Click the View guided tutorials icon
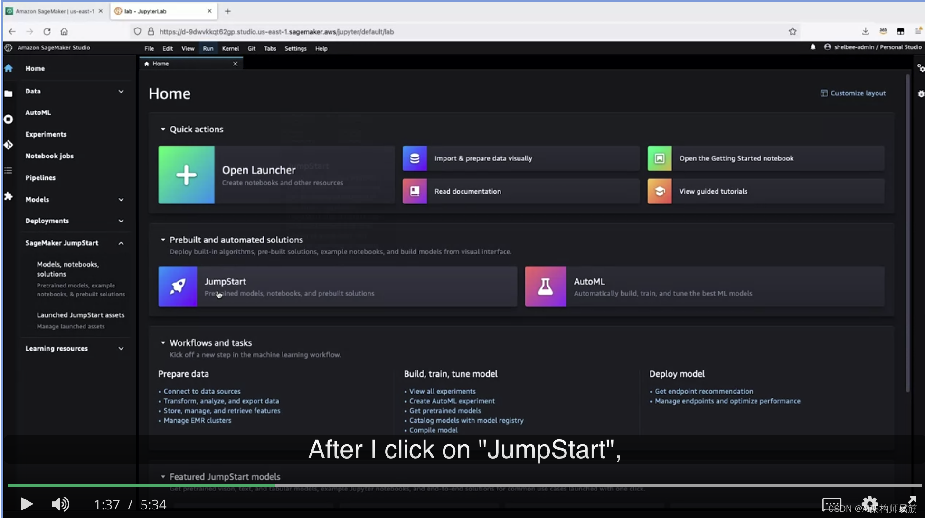 coord(659,190)
